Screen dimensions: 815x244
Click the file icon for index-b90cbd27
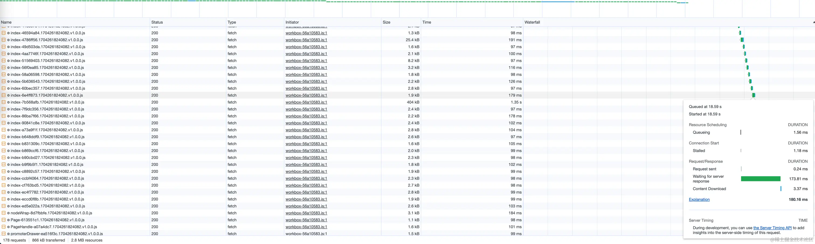click(x=4, y=158)
